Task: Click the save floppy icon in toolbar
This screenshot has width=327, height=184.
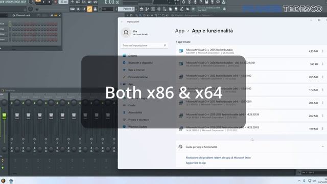Action: click(x=206, y=2)
